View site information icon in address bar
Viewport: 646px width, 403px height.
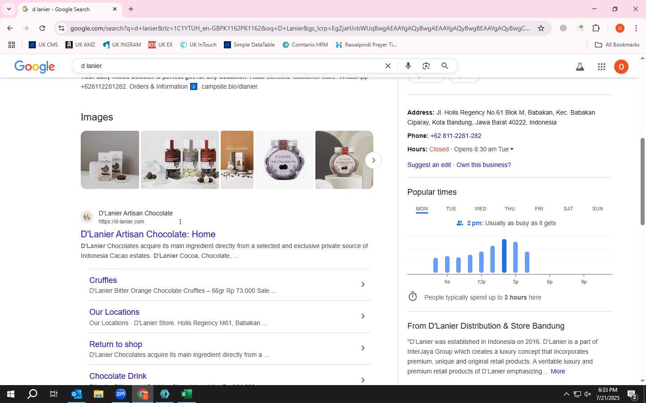[61, 28]
